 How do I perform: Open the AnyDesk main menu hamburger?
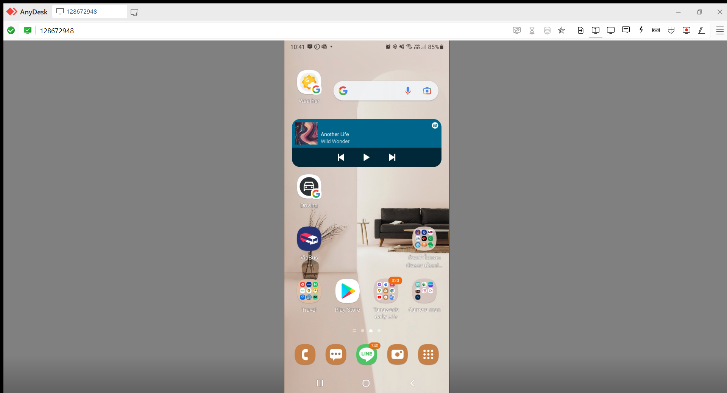[720, 31]
